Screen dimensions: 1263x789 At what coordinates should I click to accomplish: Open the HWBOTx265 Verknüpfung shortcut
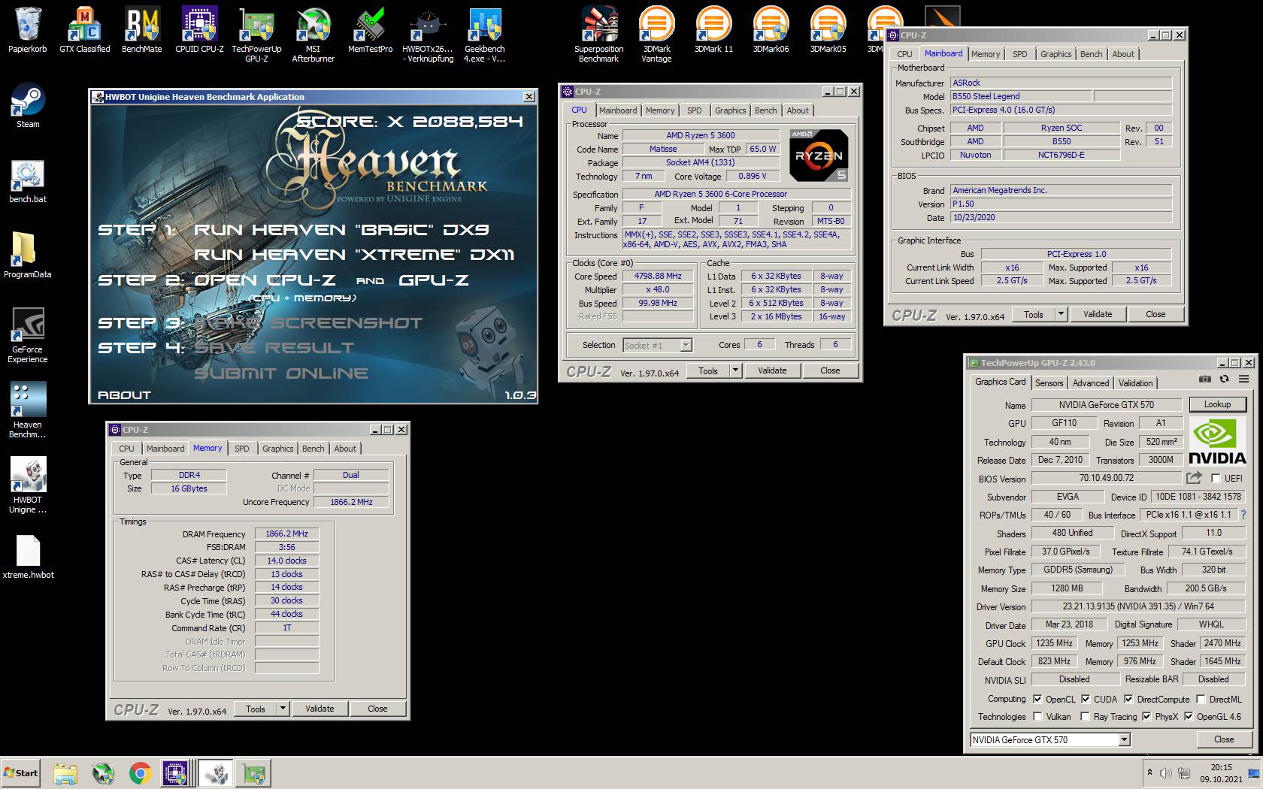click(x=428, y=34)
